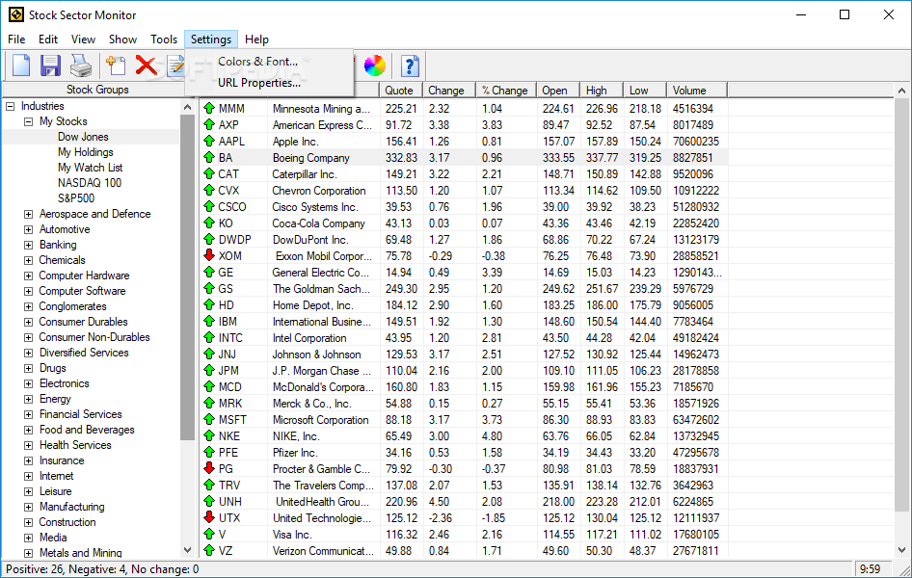Expand the Aerospace and Defence node
Viewport: 912px width, 578px height.
(x=28, y=214)
